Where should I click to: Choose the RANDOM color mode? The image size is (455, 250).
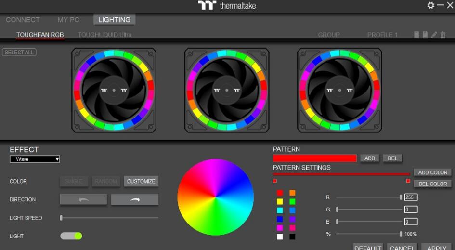[x=106, y=181]
